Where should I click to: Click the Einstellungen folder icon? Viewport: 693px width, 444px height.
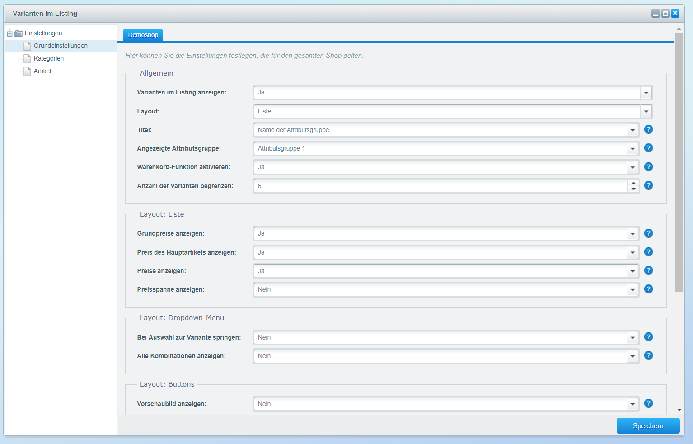(19, 33)
